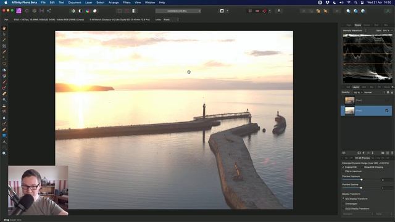Image resolution: width=395 pixels, height=222 pixels.
Task: Open the Gain 300% dropdown
Action: click(388, 30)
